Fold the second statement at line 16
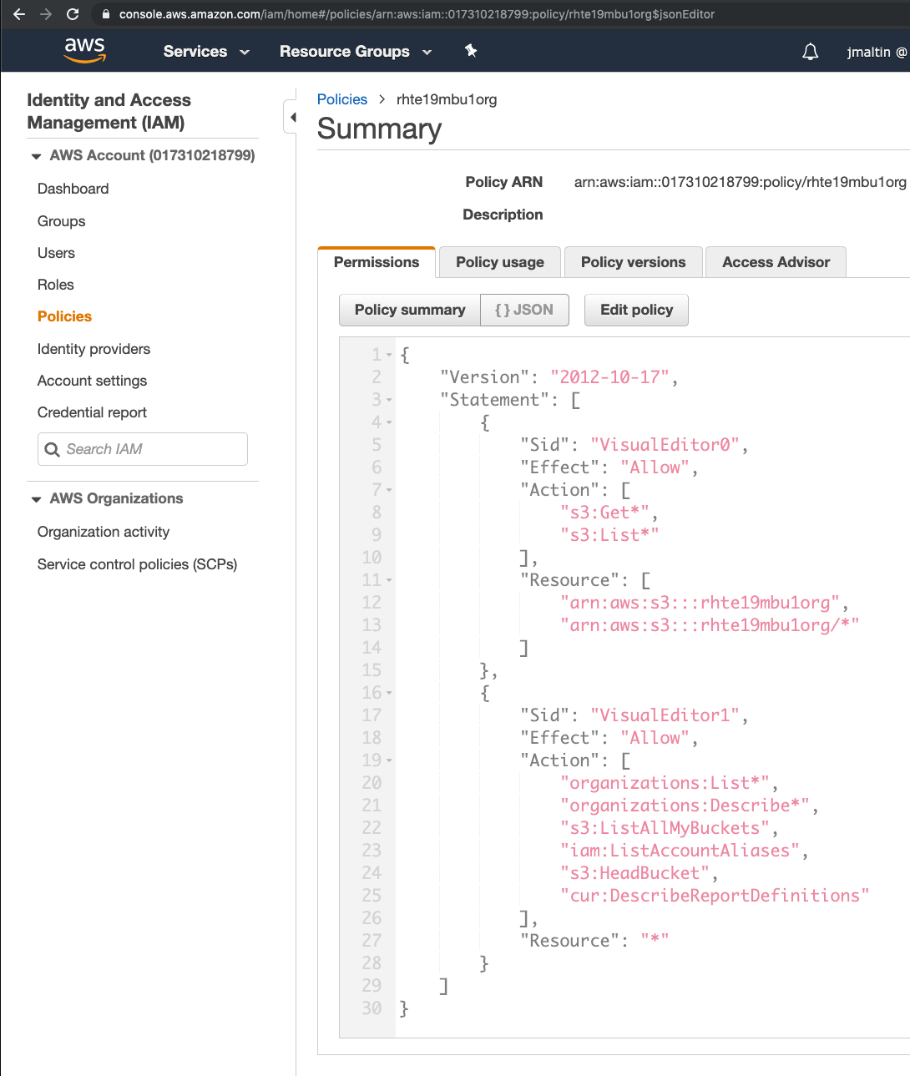 [x=389, y=693]
